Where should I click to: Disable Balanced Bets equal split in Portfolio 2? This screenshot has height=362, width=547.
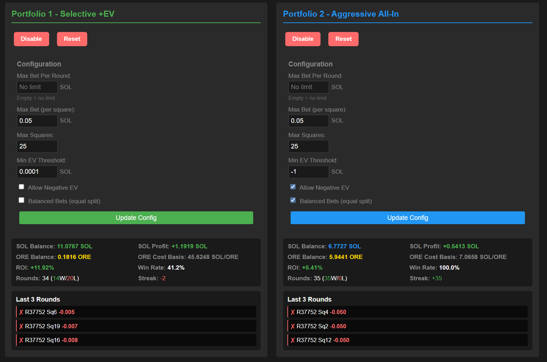tap(293, 200)
